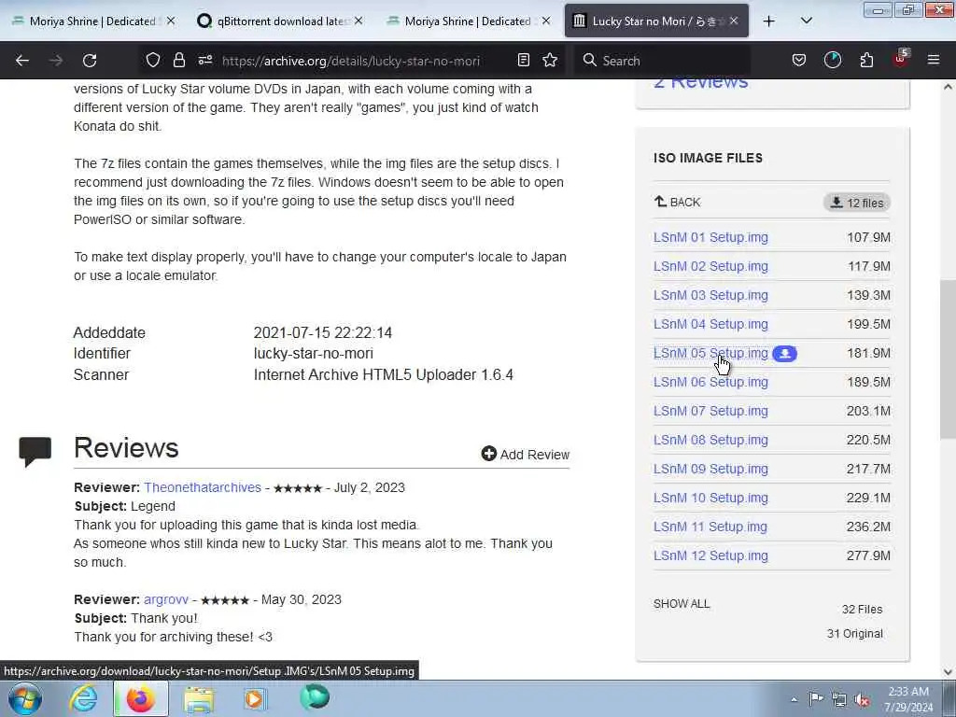This screenshot has width=956, height=717.
Task: Open the extensions puzzle-piece icon
Action: click(866, 60)
